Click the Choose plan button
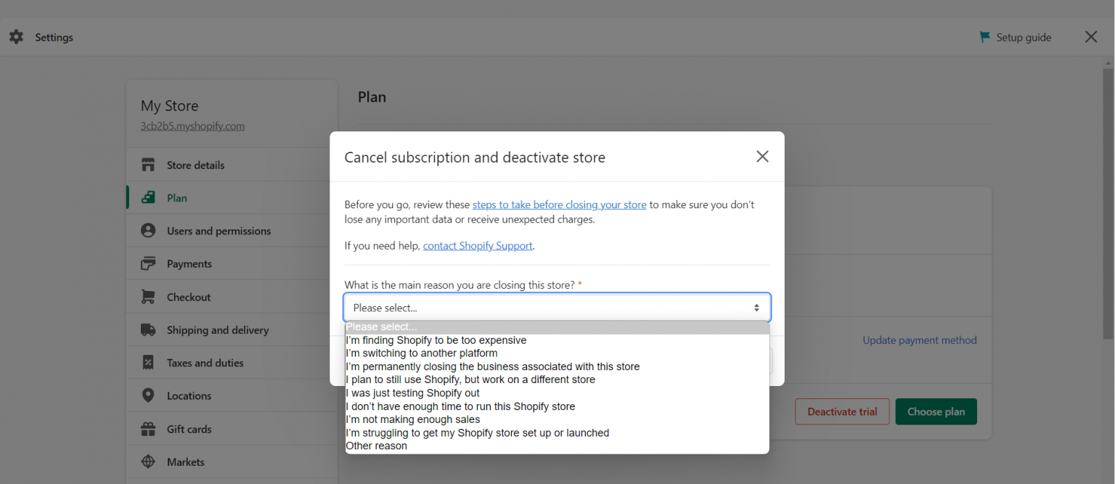Screen dimensions: 1115x484 936,411
